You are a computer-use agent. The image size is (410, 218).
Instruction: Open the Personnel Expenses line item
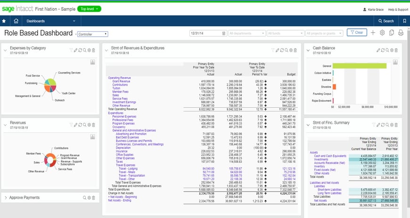point(124,117)
